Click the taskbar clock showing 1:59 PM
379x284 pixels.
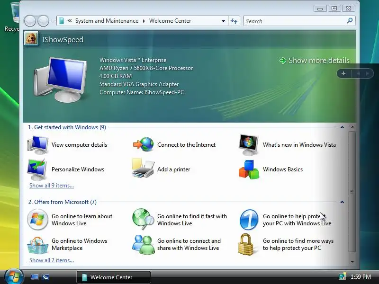[x=361, y=277]
